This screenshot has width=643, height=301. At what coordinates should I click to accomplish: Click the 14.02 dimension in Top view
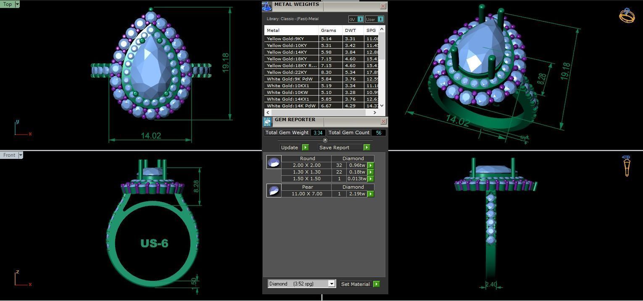[151, 135]
